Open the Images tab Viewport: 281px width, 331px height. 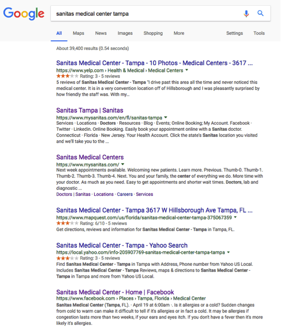click(x=125, y=33)
